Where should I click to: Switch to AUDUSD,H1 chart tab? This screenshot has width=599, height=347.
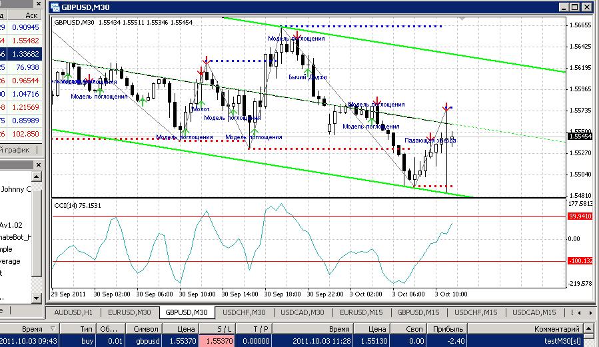[x=73, y=312]
